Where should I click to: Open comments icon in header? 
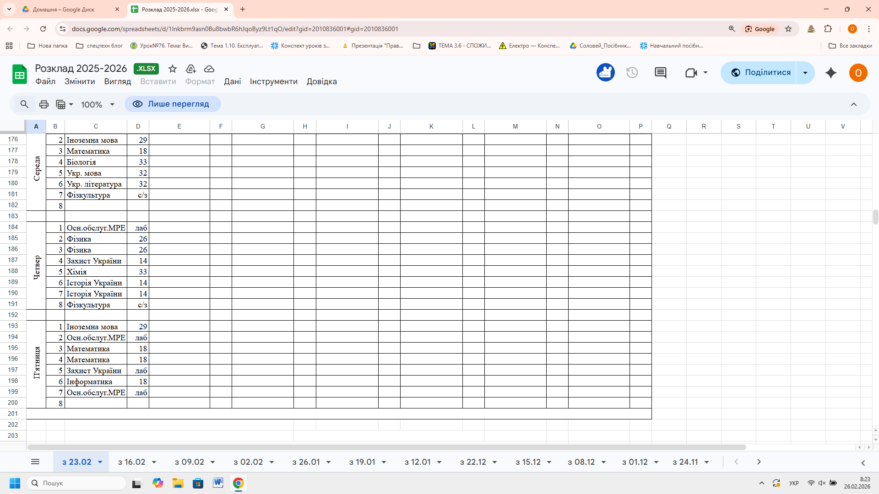click(x=660, y=73)
